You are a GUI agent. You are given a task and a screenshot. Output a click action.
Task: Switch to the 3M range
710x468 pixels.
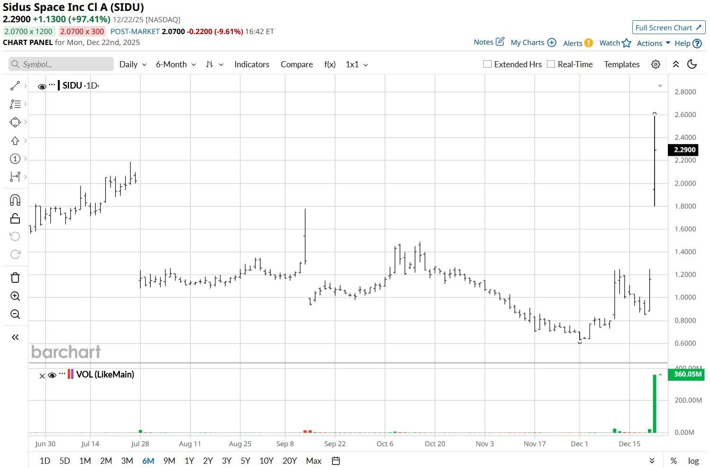(x=127, y=461)
